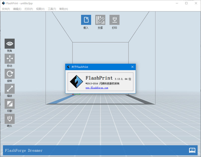The width and height of the screenshot is (201, 157).
Task: Click the FlashPrint title bar app icon
Action: coord(4,3)
